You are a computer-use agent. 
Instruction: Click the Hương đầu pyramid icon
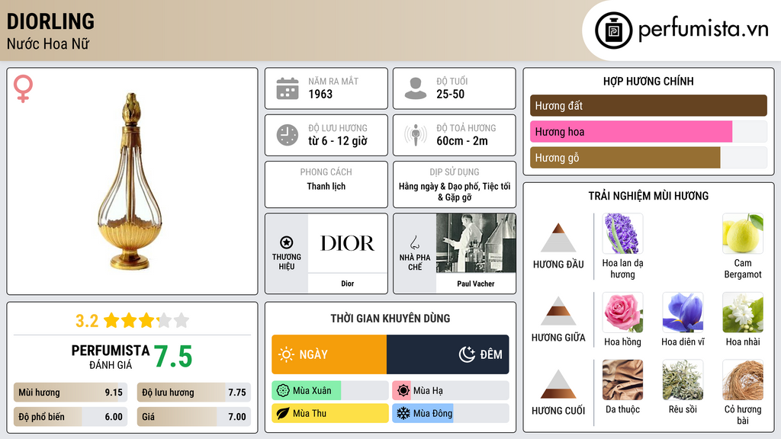click(x=558, y=238)
